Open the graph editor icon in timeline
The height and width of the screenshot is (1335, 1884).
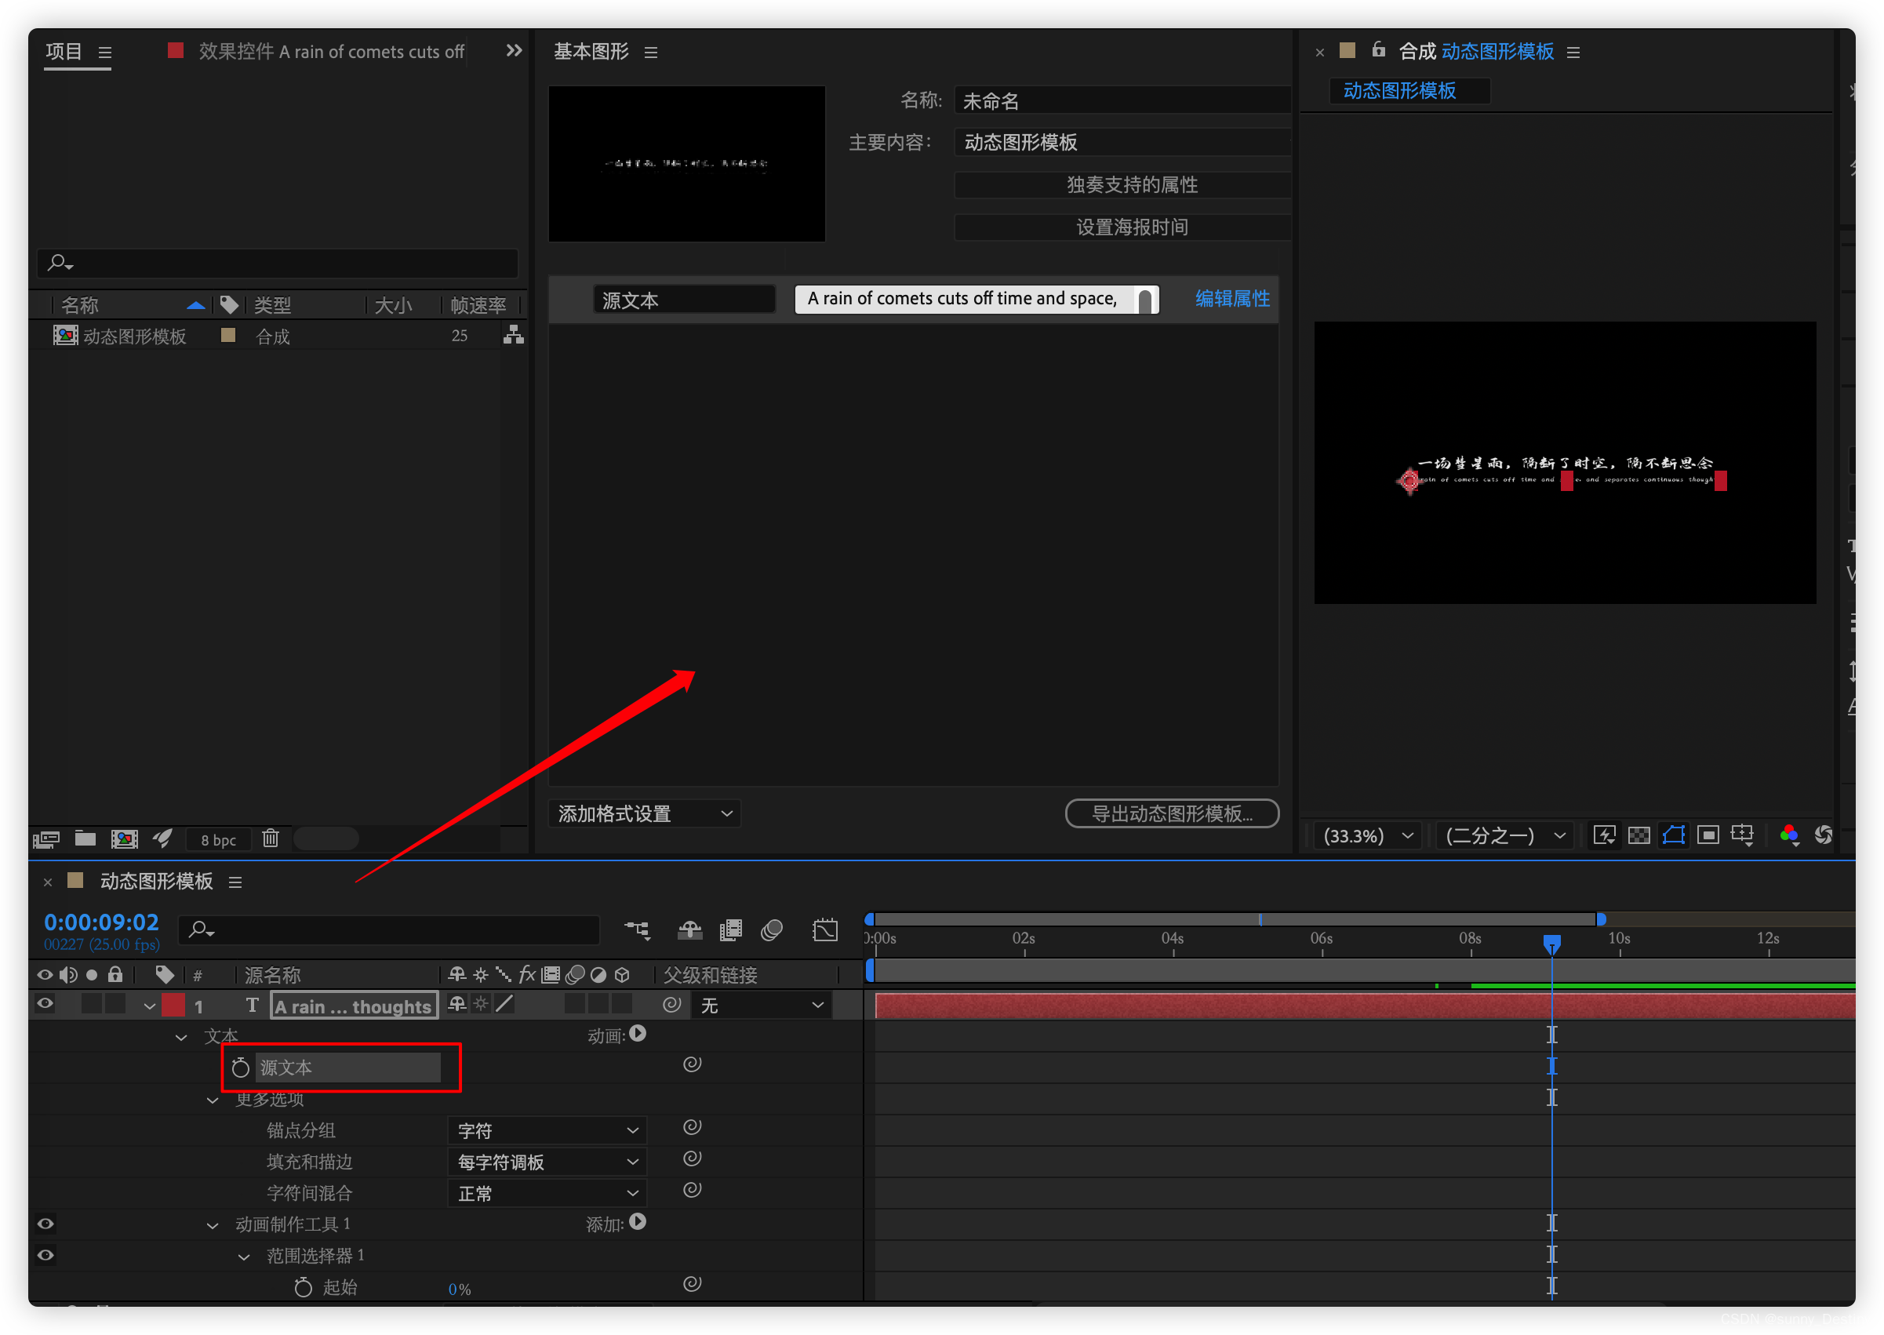(x=825, y=929)
